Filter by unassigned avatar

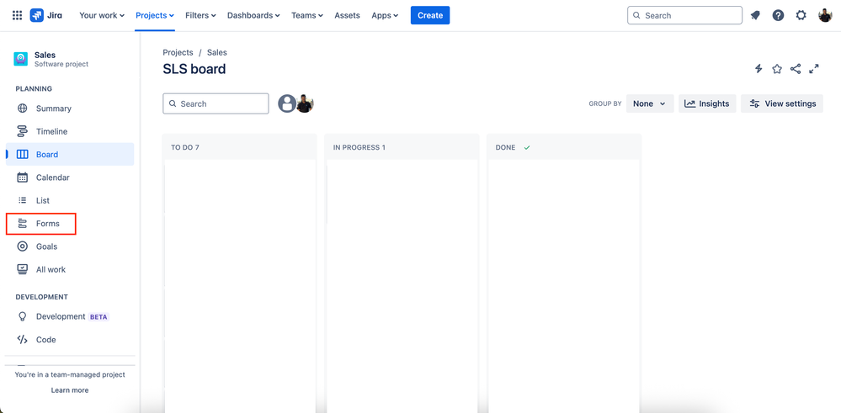click(287, 103)
